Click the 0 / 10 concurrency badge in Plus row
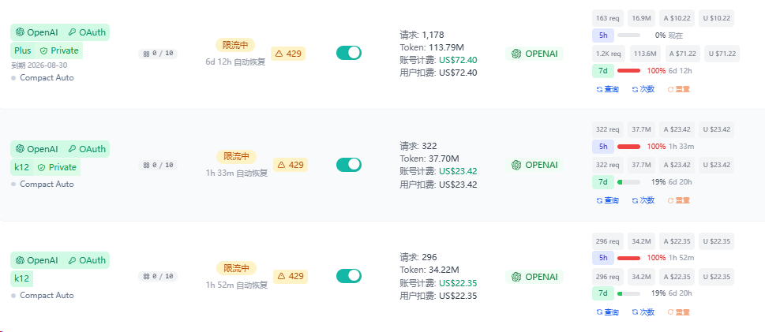765x332 pixels. [x=158, y=54]
